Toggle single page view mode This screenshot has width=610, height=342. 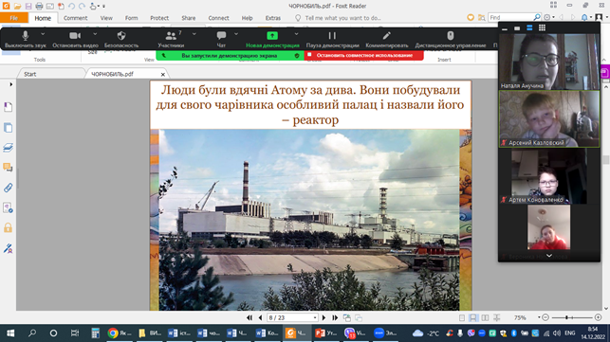coord(462,318)
